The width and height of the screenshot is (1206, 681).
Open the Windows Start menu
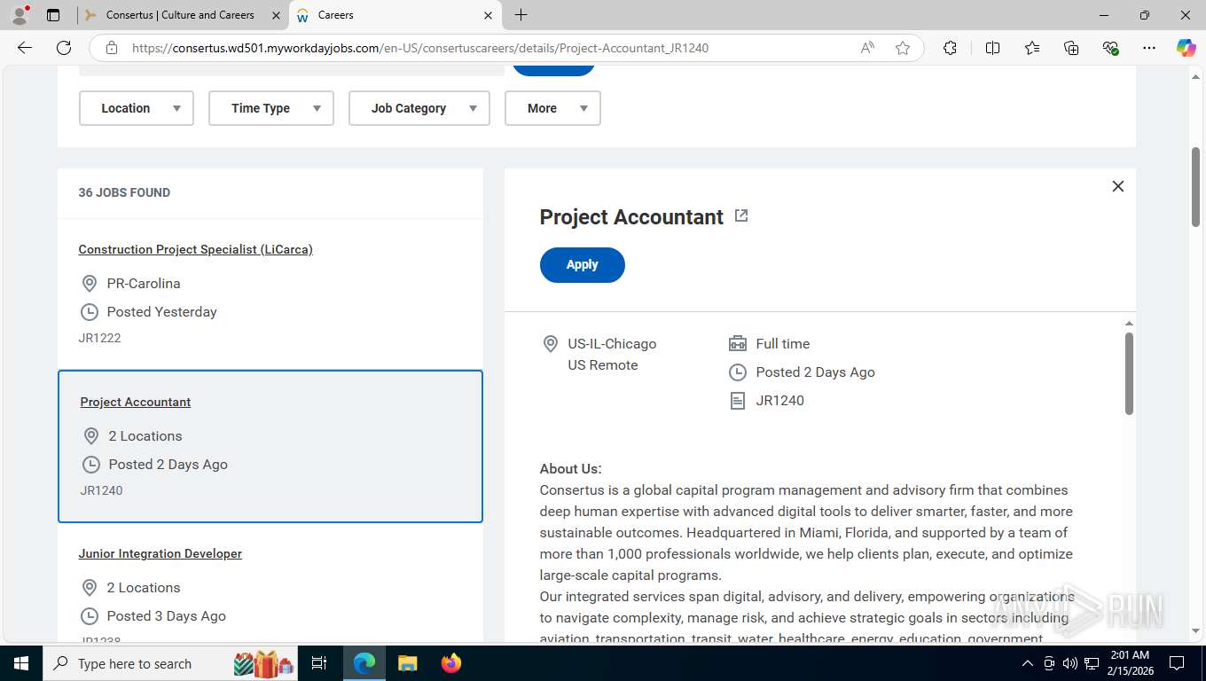coord(20,663)
